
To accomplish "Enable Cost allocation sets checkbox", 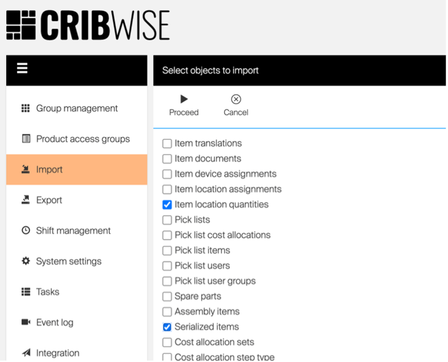I will [167, 343].
